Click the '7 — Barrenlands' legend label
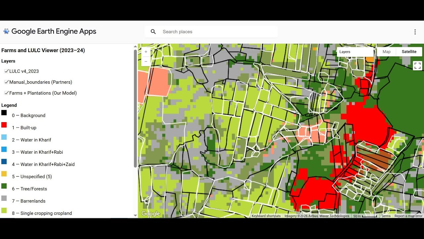 29,201
